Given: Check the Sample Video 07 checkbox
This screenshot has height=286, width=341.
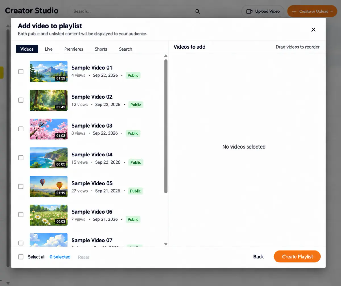Looking at the screenshot, I should 21,243.
